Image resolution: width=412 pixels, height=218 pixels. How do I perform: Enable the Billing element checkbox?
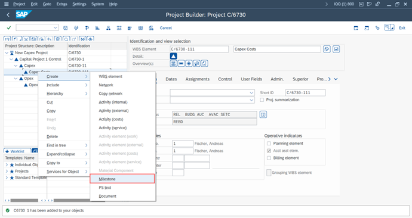tap(269, 158)
